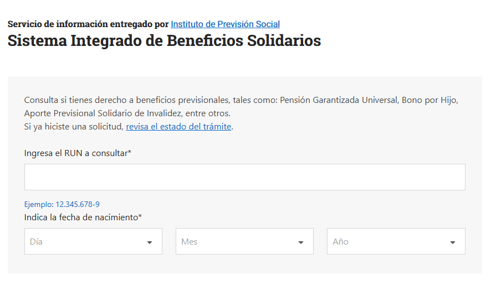The image size is (491, 285).
Task: Open the Día dropdown
Action: coord(93,241)
